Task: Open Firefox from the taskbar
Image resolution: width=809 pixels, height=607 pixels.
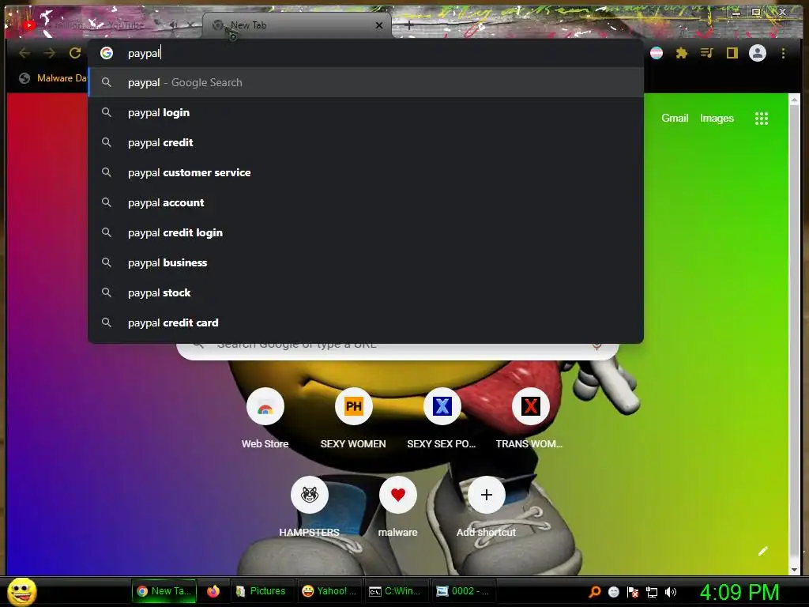Action: 213,591
